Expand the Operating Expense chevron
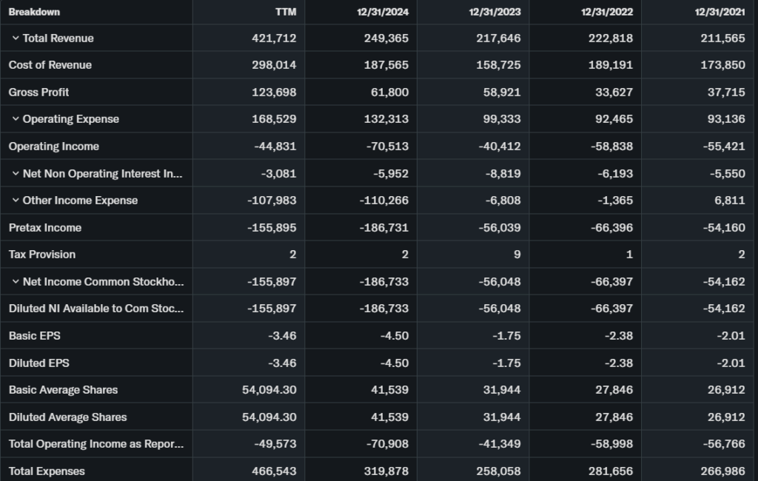This screenshot has height=481, width=758. [x=16, y=119]
